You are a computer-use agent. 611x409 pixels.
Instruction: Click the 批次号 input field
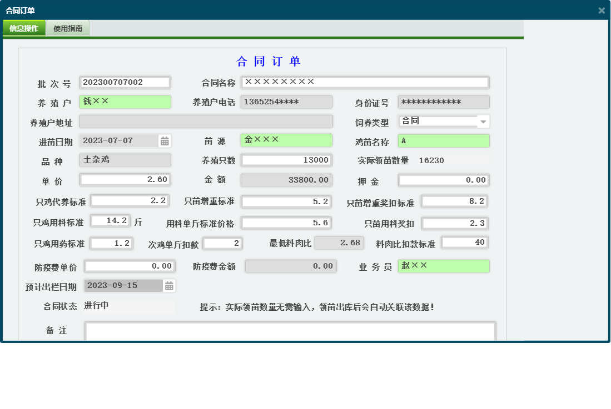coord(123,82)
